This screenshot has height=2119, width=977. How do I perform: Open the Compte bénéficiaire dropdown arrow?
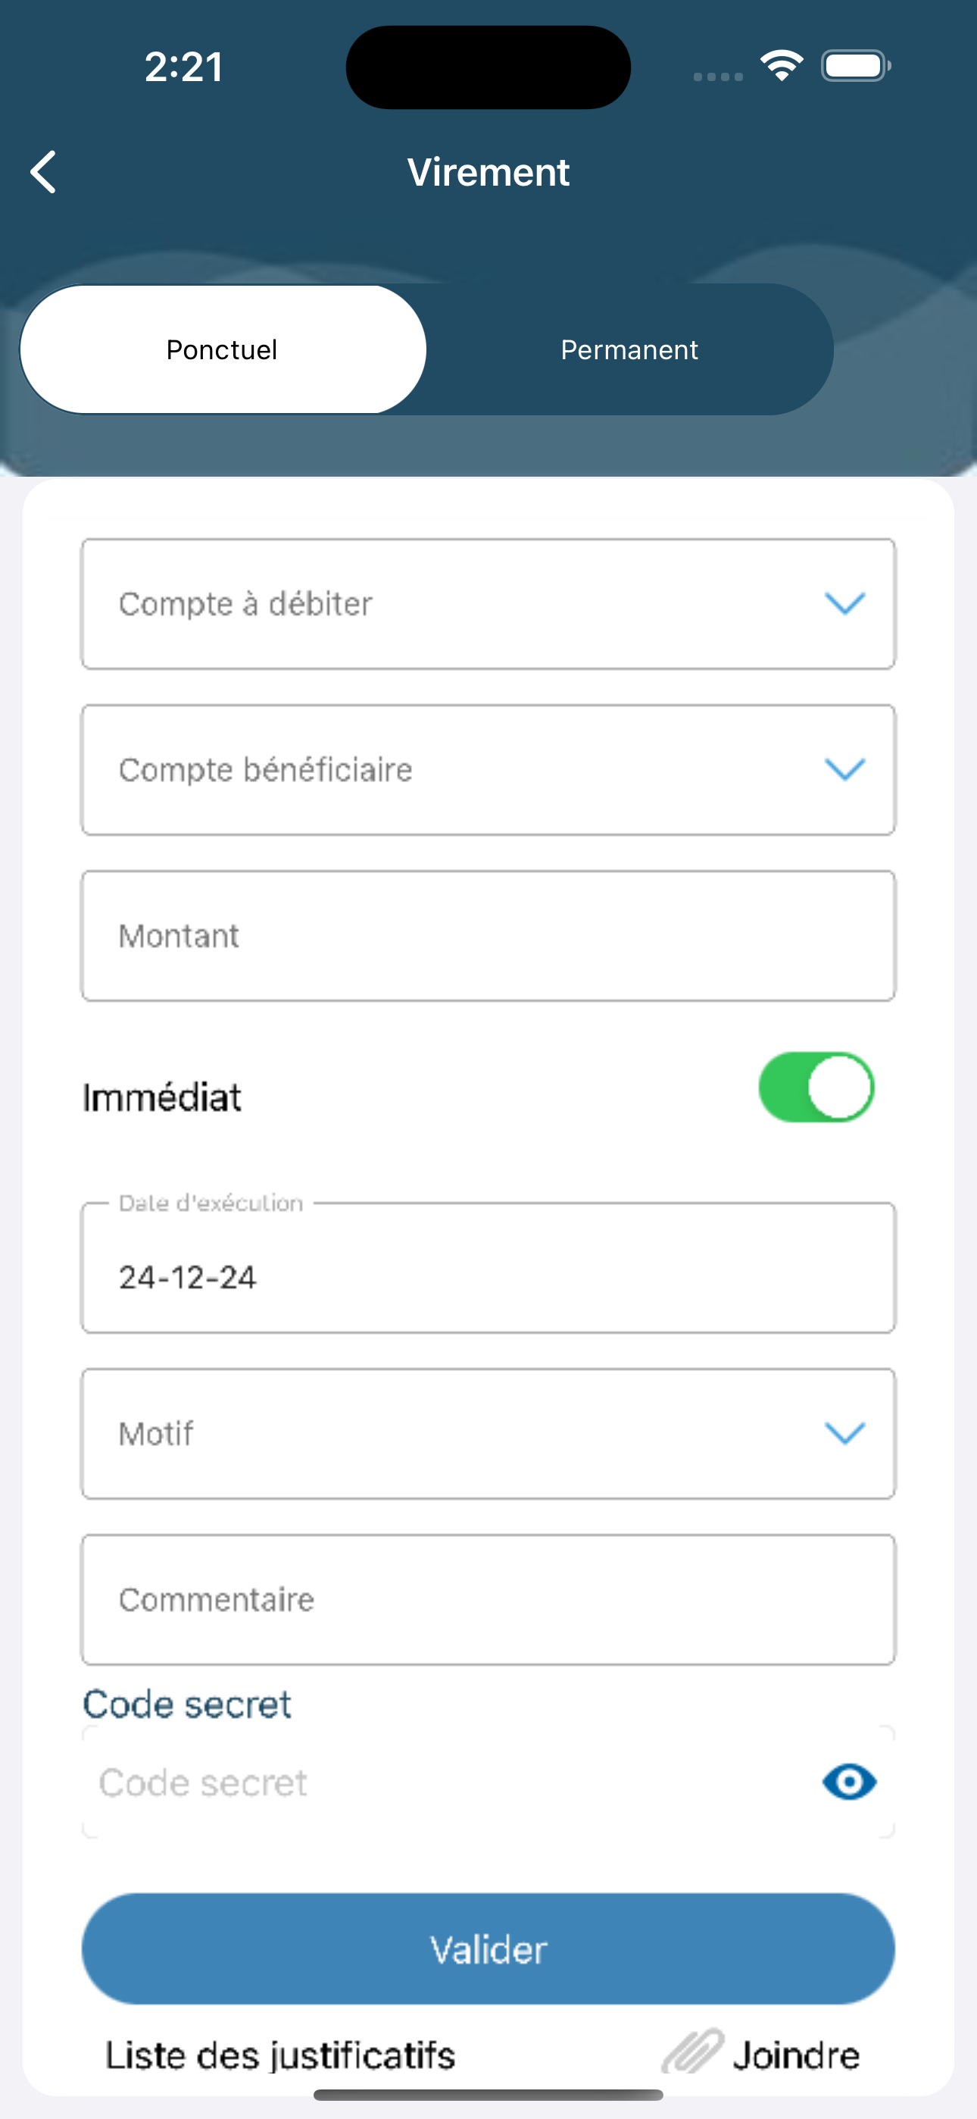coord(844,769)
